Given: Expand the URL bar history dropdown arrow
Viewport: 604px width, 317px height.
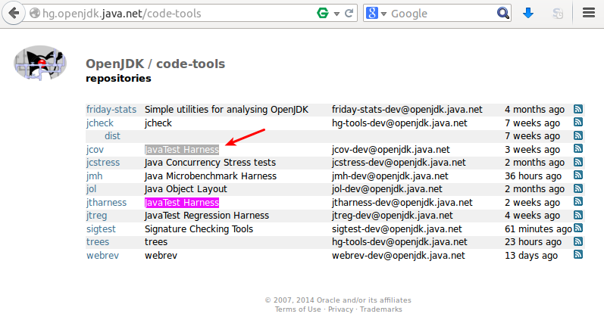Looking at the screenshot, I should click(336, 14).
